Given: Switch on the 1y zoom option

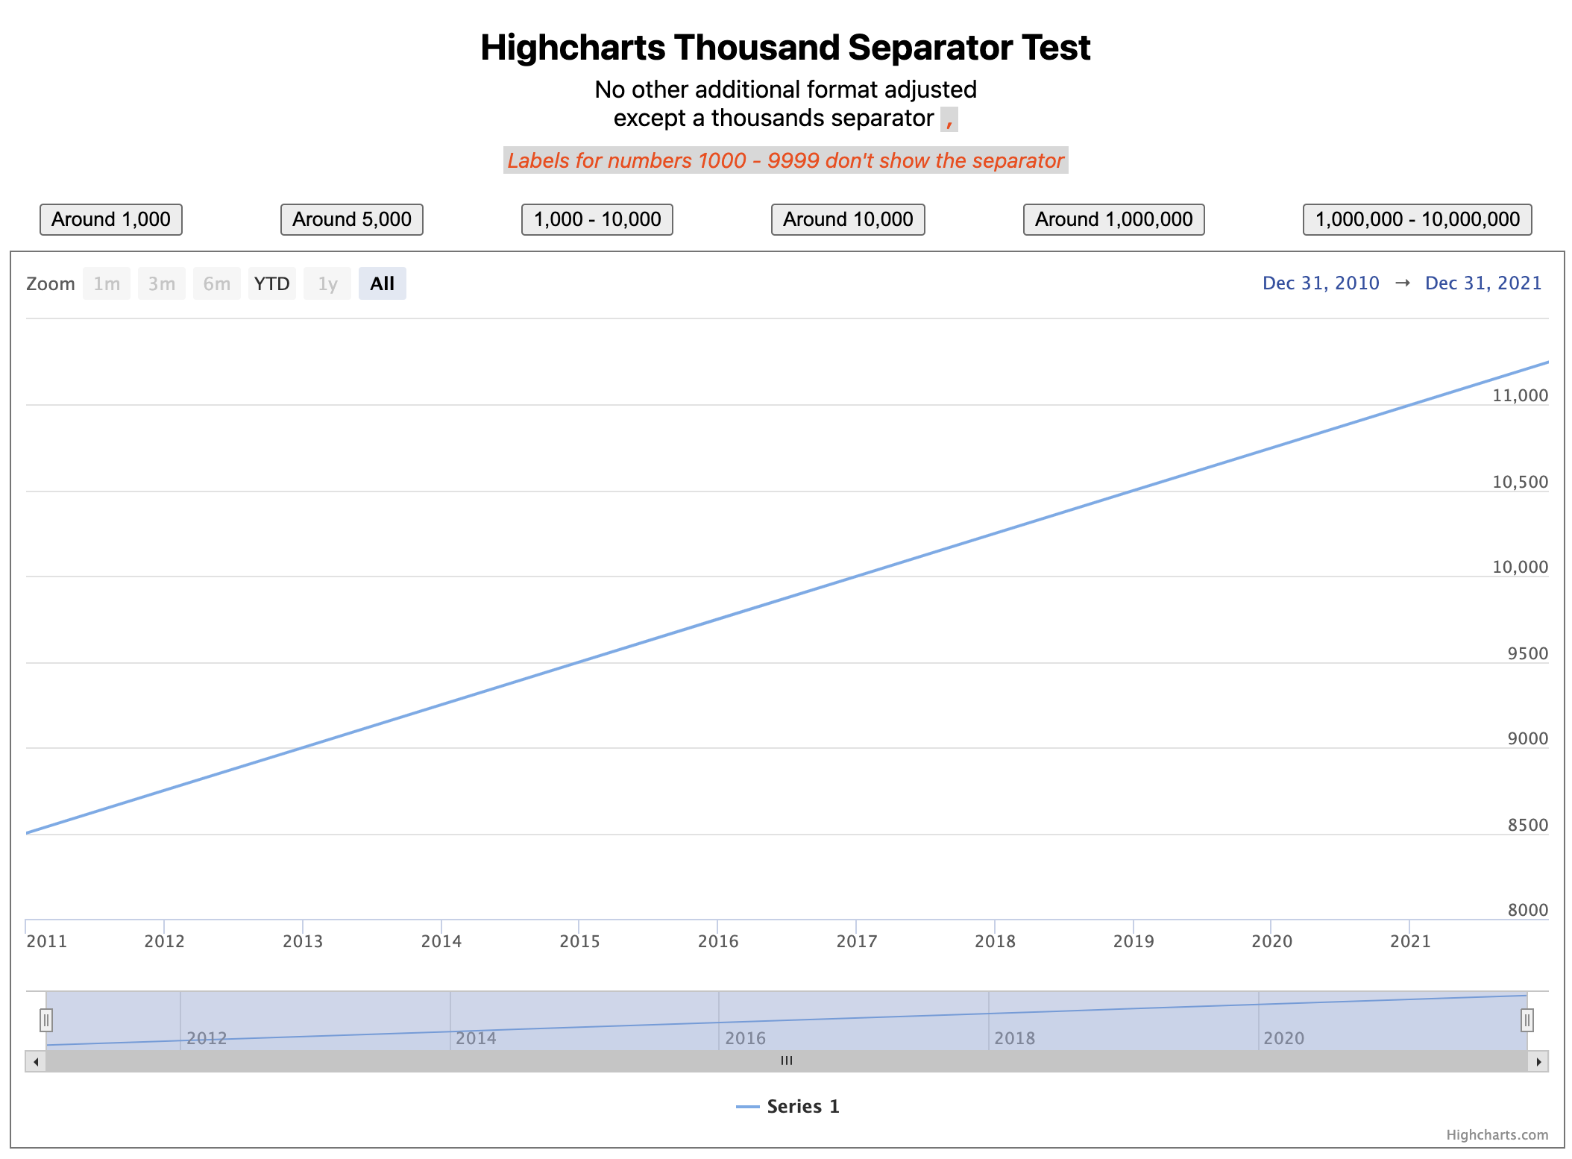Looking at the screenshot, I should point(327,283).
